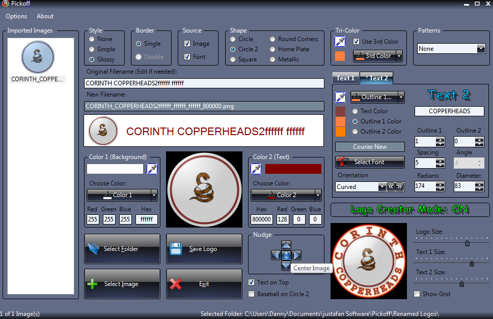Click the Save Logo button
Screen dimensions: 493x319
(204, 249)
